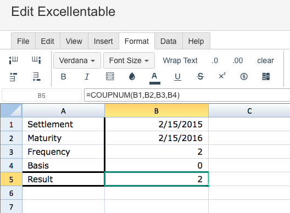Expand the Font Size dropdown
Image resolution: width=290 pixels, height=213 pixels.
tap(129, 60)
